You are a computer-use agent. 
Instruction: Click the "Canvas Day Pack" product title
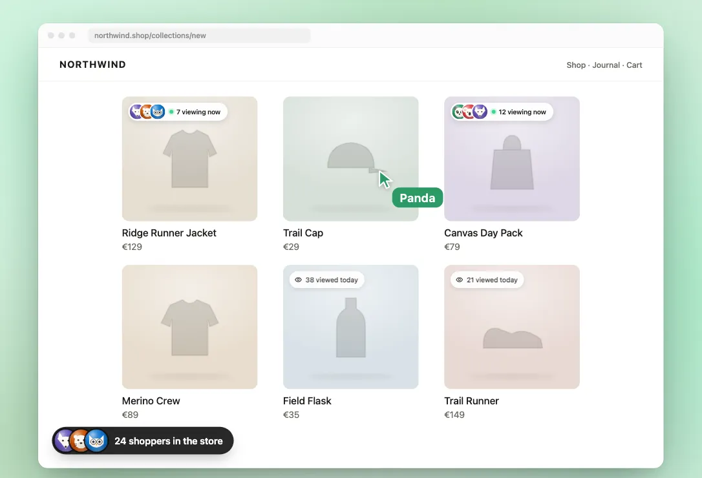[x=483, y=233]
